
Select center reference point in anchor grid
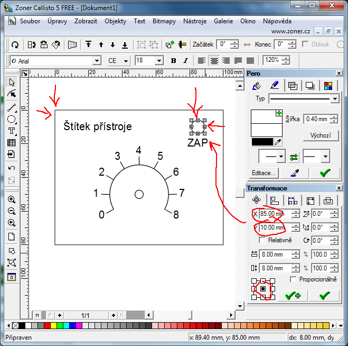[263, 289]
